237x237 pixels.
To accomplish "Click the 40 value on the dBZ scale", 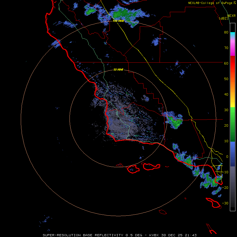I will (x=226, y=95).
